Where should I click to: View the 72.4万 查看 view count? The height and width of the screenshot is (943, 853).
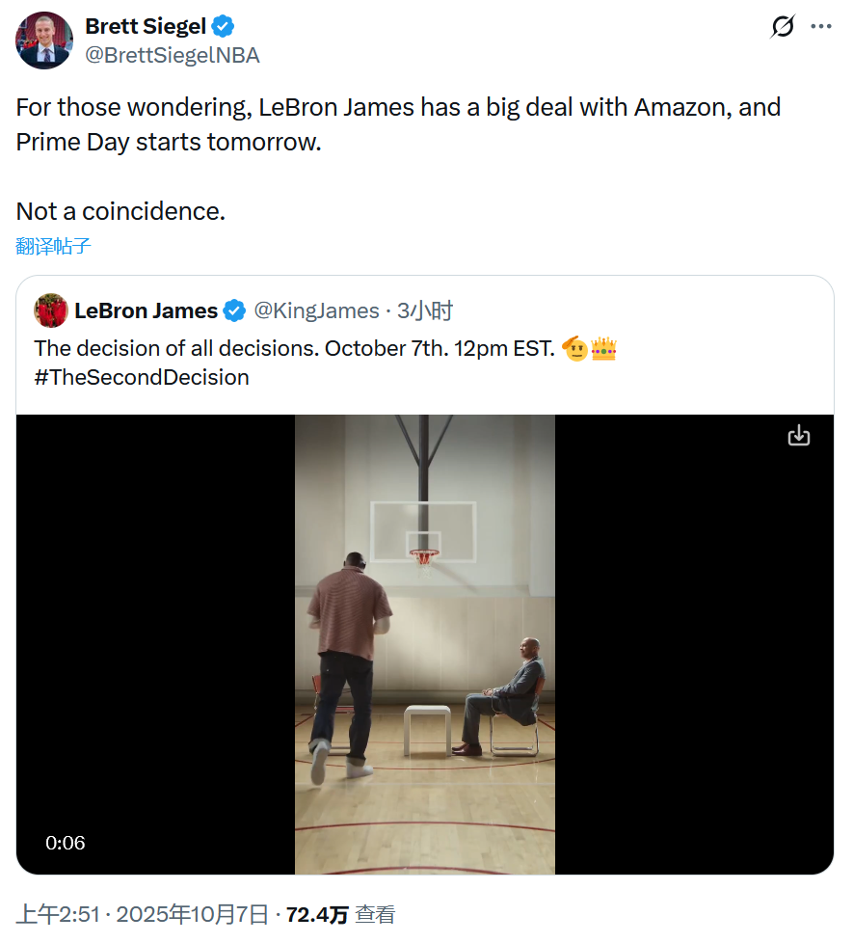coord(340,915)
